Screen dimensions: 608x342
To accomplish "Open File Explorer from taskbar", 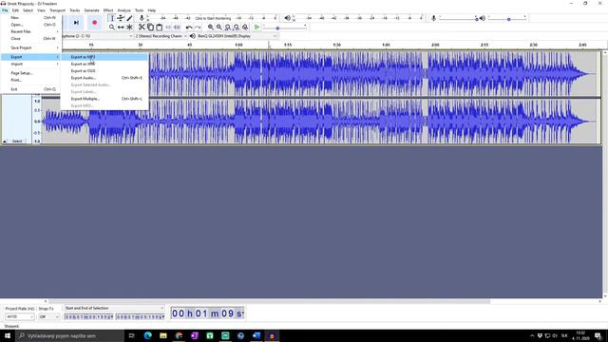I will 163,335.
